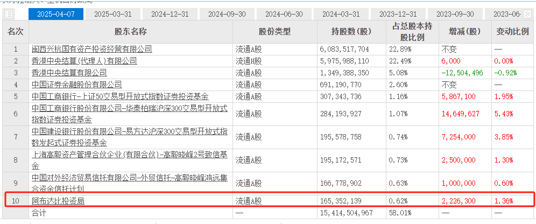This screenshot has height=224, width=536.
Task: Switch to the 2025-03-31 tab
Action: click(x=112, y=14)
